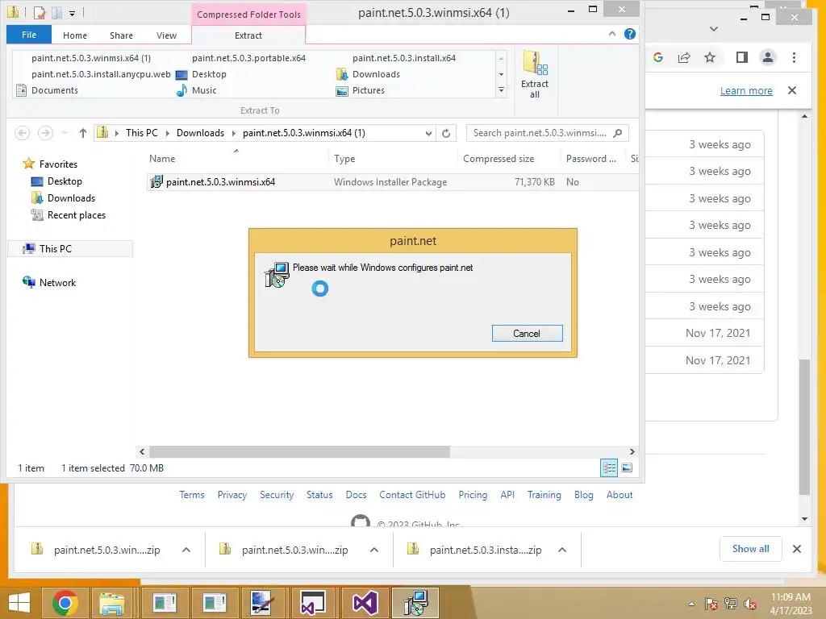
Task: Open Chrome profile avatar
Action: (768, 57)
